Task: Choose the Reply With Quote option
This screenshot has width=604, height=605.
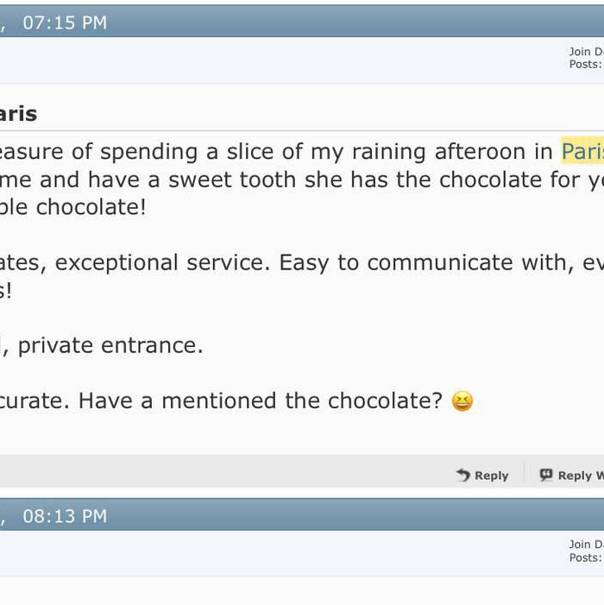Action: 580,476
